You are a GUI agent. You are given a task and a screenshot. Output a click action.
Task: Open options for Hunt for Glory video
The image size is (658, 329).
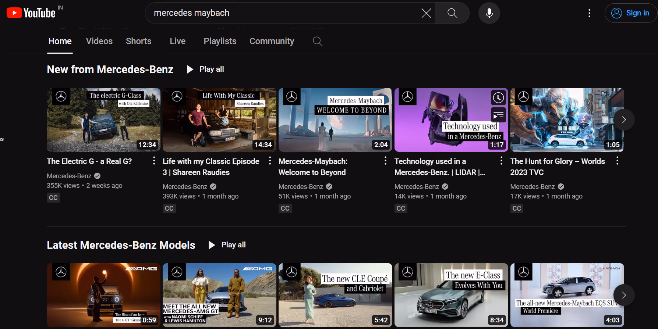click(617, 161)
